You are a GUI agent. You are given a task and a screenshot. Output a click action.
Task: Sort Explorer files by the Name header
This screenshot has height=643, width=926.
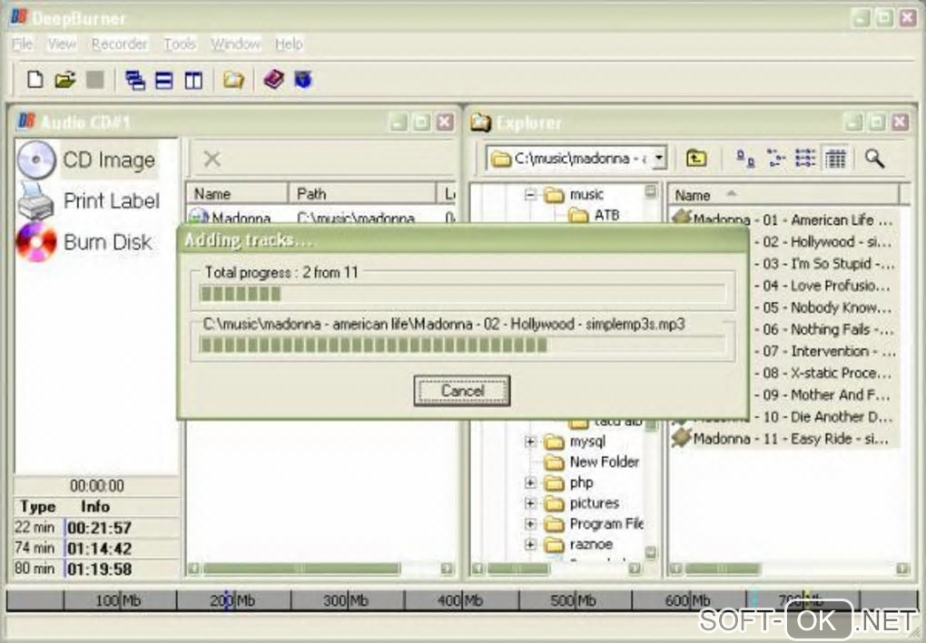(783, 195)
